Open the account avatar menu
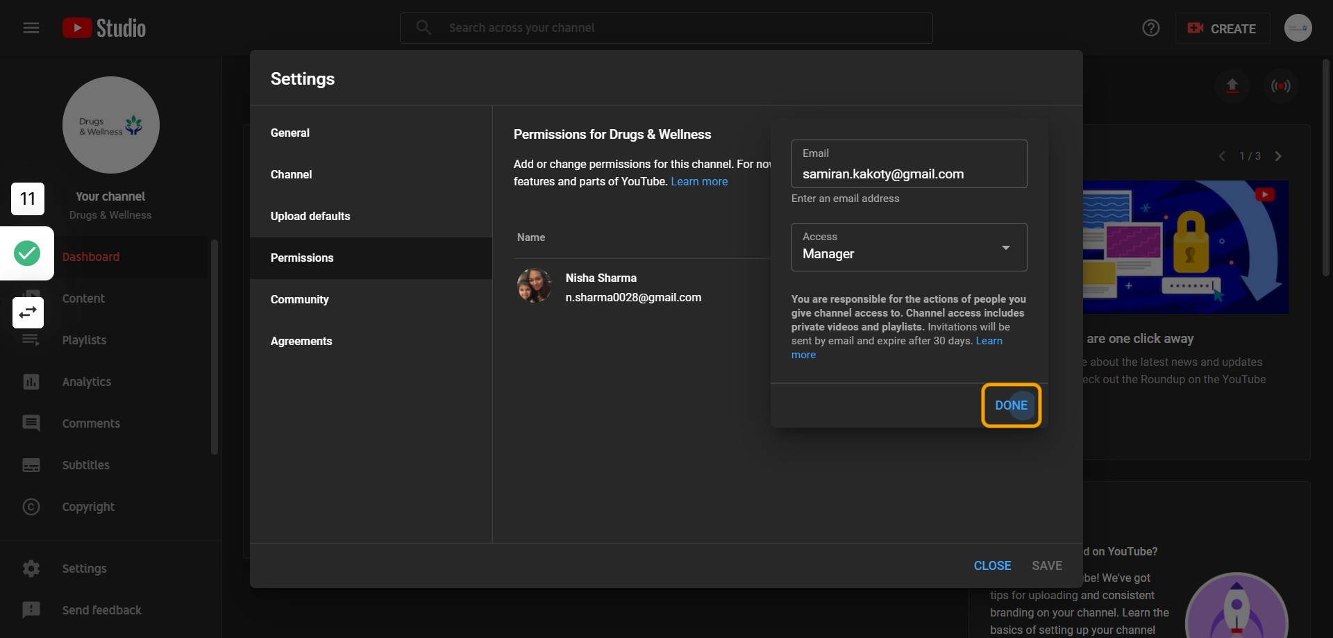 [x=1298, y=28]
